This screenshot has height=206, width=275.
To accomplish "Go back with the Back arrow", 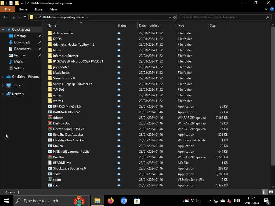I will tap(5, 17).
